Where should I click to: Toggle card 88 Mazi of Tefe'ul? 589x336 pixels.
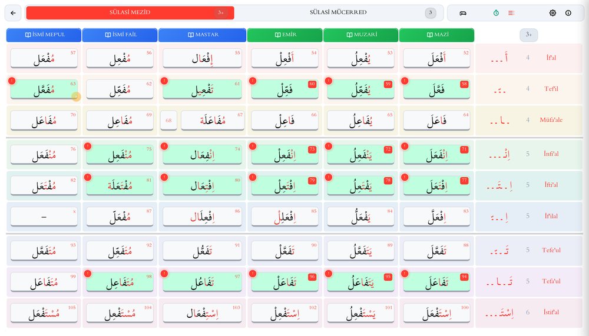436,251
